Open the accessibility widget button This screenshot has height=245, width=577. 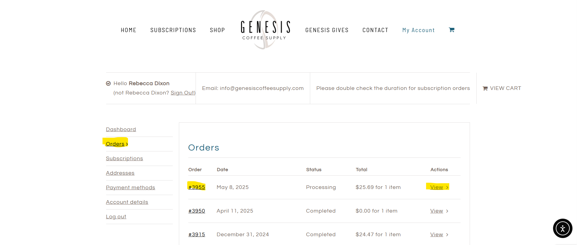(562, 228)
